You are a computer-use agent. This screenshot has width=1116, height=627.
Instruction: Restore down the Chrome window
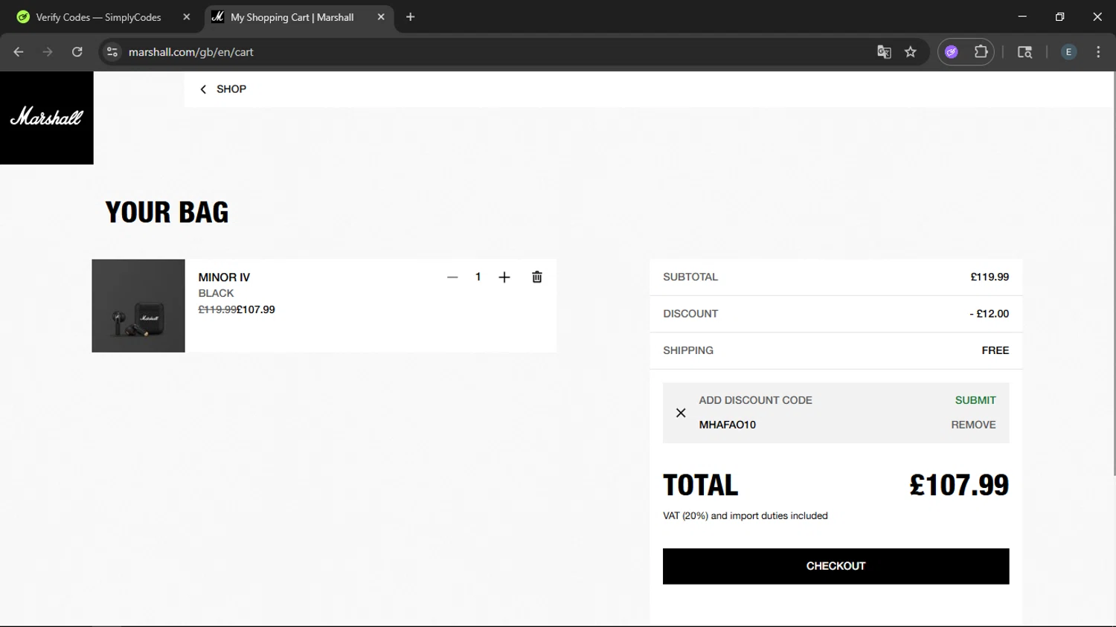[x=1059, y=16]
